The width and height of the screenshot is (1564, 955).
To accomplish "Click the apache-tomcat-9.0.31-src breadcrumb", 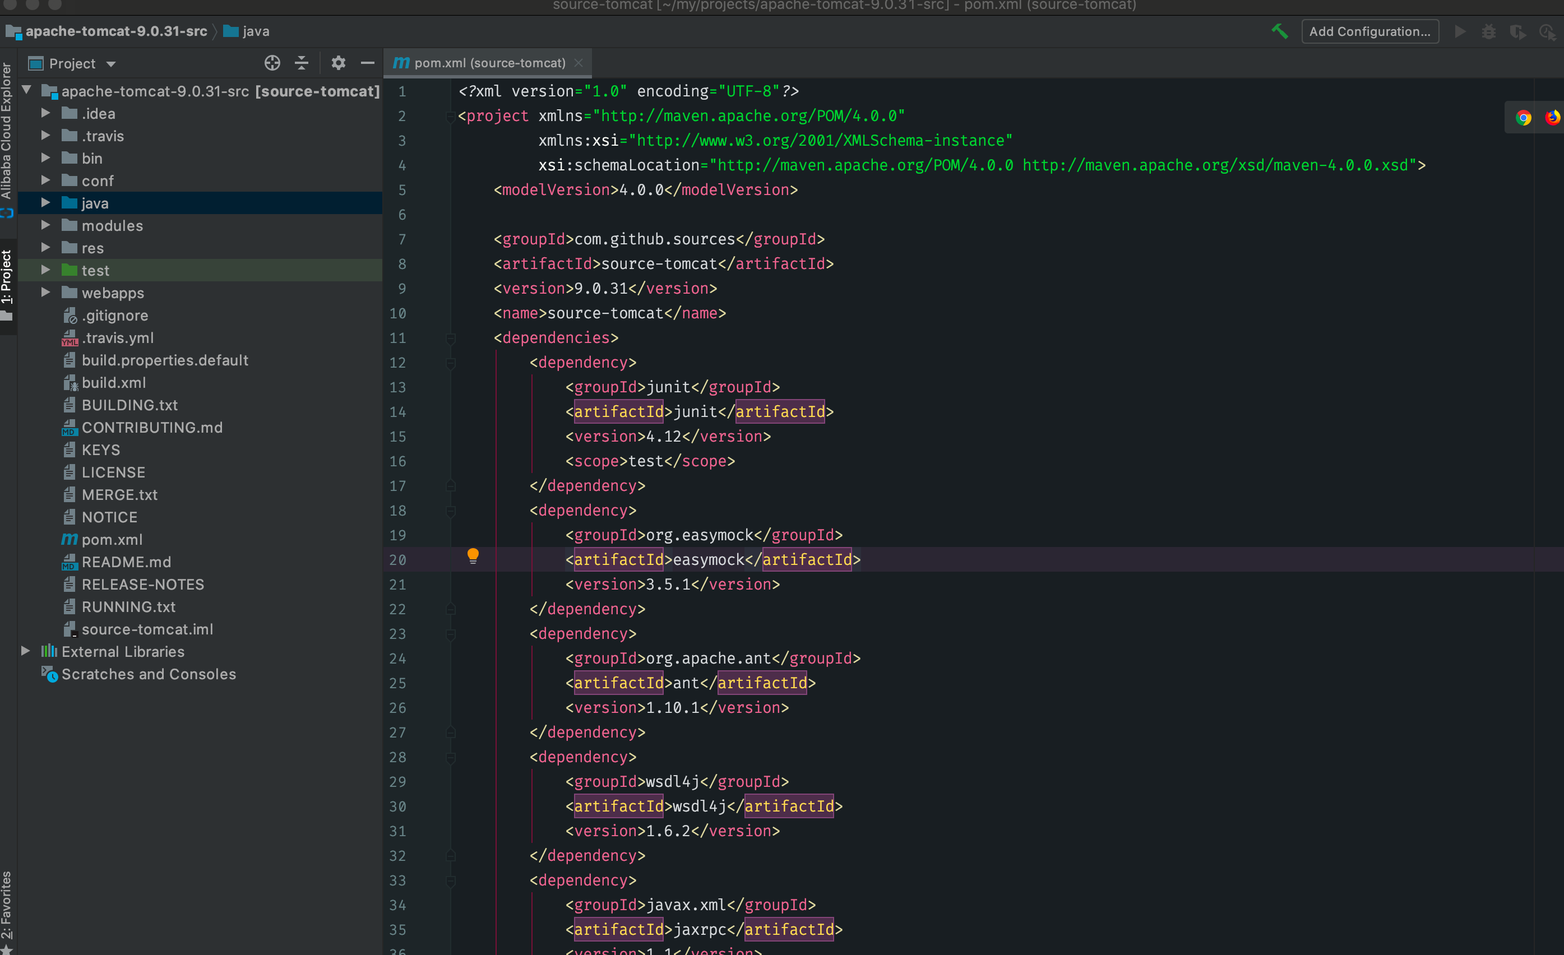I will [x=116, y=31].
